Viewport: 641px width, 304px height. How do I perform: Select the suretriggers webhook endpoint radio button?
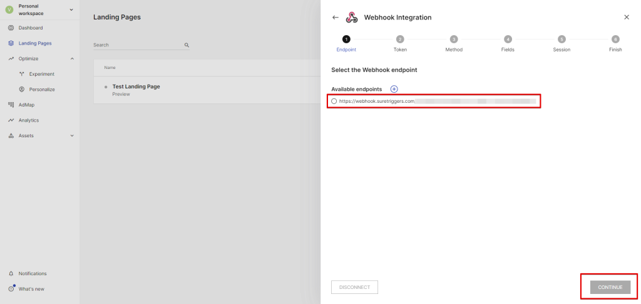click(x=334, y=101)
